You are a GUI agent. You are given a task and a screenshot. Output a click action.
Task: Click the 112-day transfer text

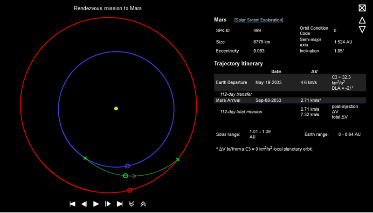tap(236, 94)
